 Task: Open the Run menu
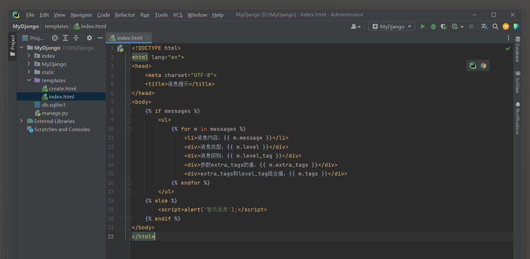pyautogui.click(x=145, y=15)
